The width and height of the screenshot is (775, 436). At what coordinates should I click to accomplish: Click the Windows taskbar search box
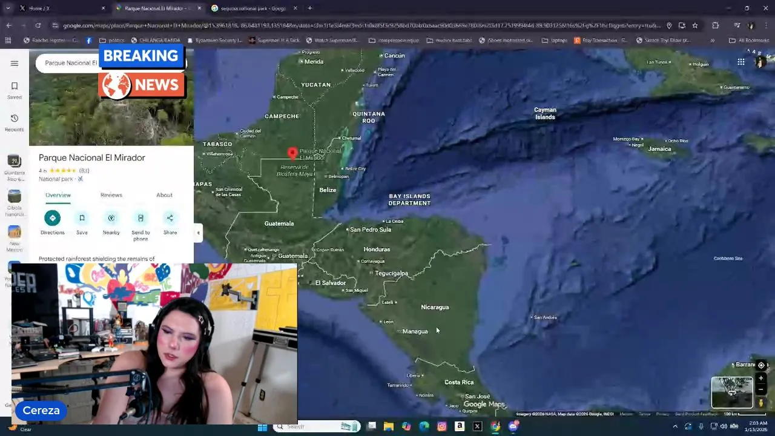point(317,427)
